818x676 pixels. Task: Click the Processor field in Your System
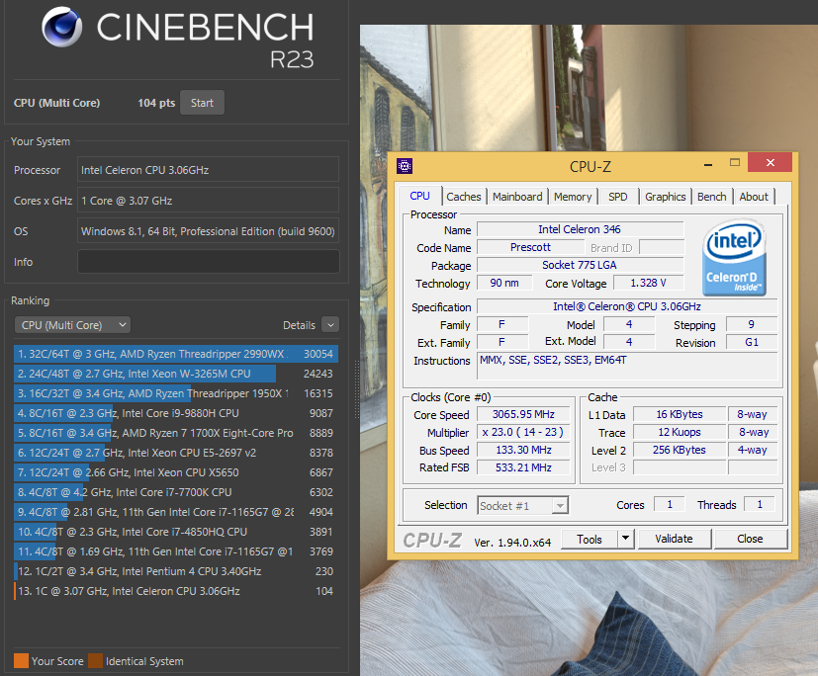(x=208, y=169)
